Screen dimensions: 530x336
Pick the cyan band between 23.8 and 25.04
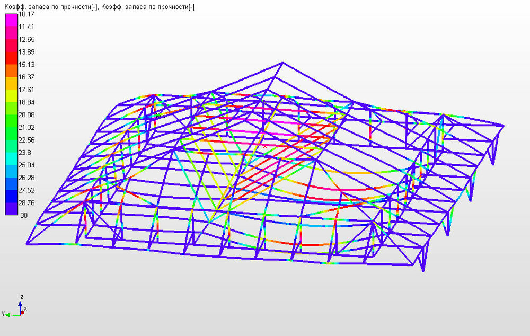pyautogui.click(x=11, y=158)
